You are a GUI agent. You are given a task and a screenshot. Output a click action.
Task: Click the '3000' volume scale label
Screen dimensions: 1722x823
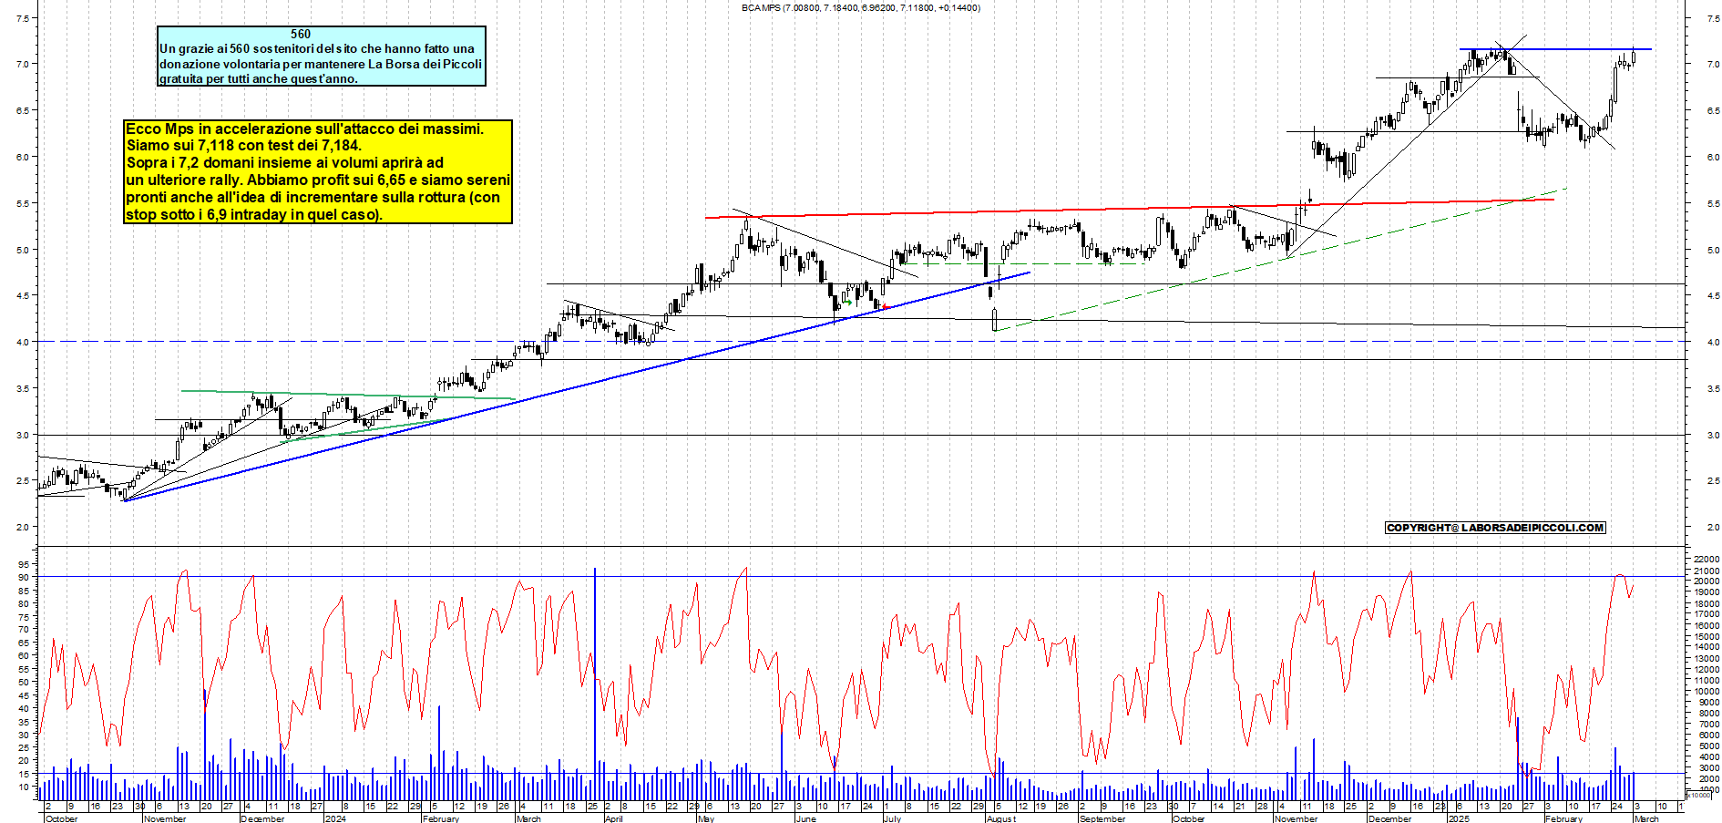[1708, 767]
